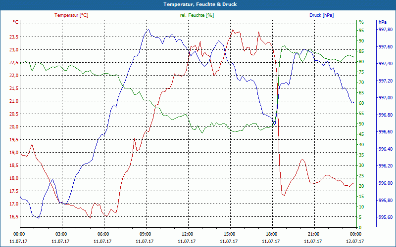The width and height of the screenshot is (396, 247).
Task: Click the 995,60 tick on the pressure axis
Action: click(386, 217)
